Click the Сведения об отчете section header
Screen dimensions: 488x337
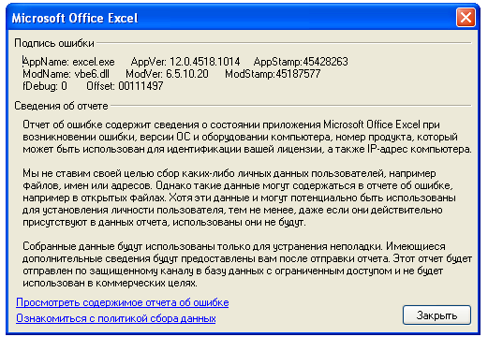(x=61, y=106)
